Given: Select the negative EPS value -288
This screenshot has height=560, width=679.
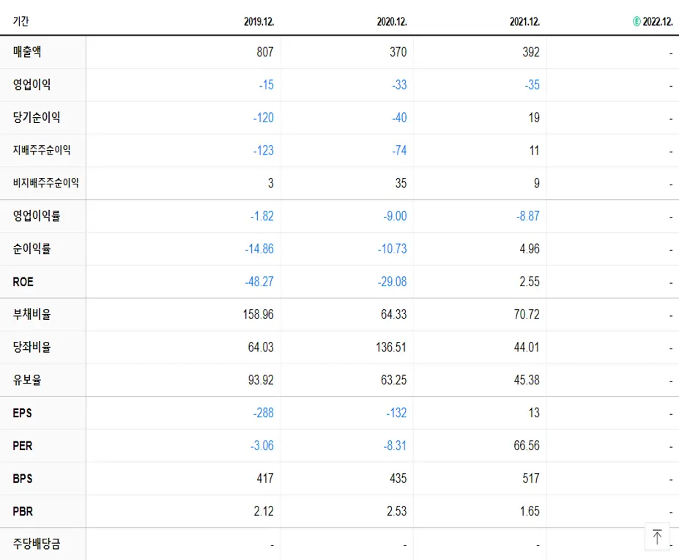Looking at the screenshot, I should tap(263, 413).
